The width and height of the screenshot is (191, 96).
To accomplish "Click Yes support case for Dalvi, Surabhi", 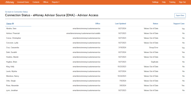I will [x=183, y=52].
